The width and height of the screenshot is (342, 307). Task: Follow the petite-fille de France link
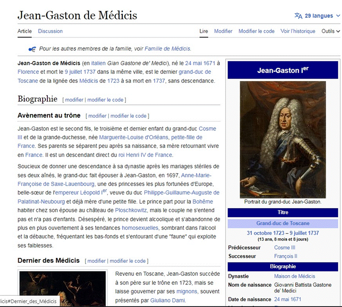tap(187, 138)
